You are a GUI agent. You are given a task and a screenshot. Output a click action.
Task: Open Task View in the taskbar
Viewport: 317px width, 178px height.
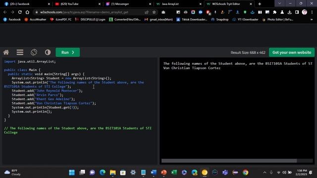tap(82, 173)
